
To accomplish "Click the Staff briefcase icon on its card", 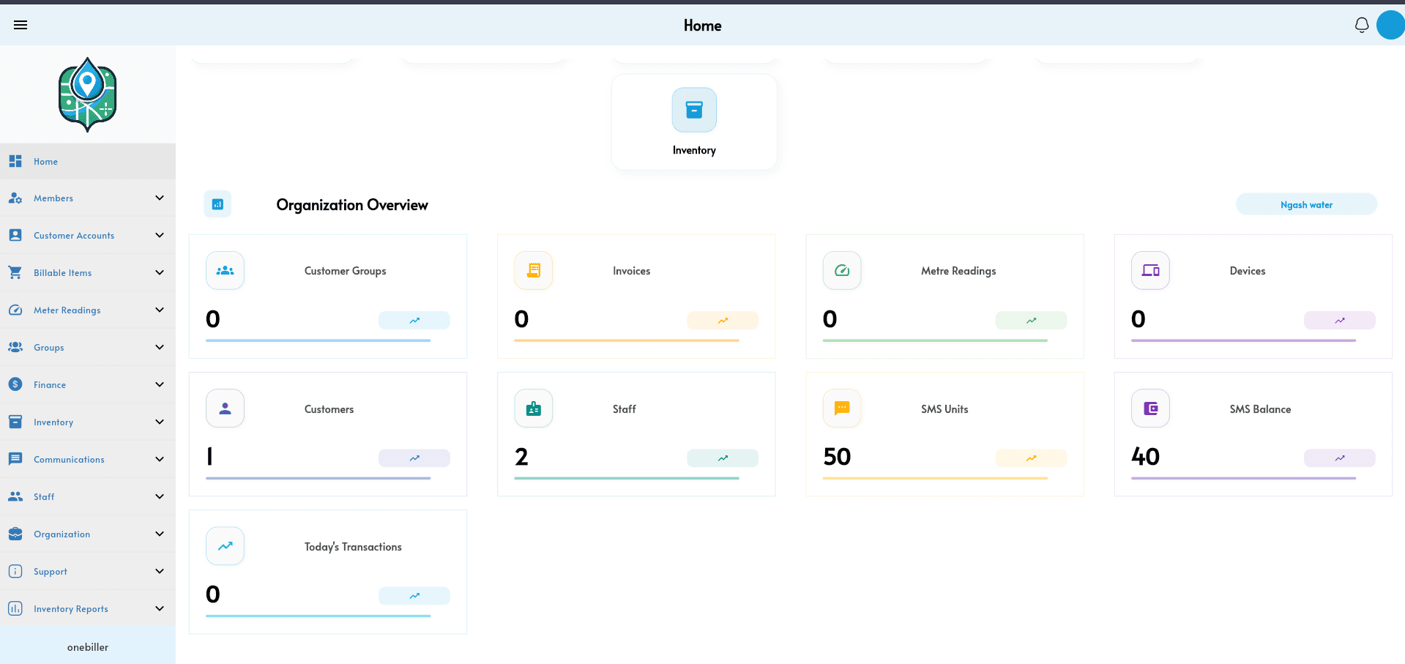I will (533, 408).
